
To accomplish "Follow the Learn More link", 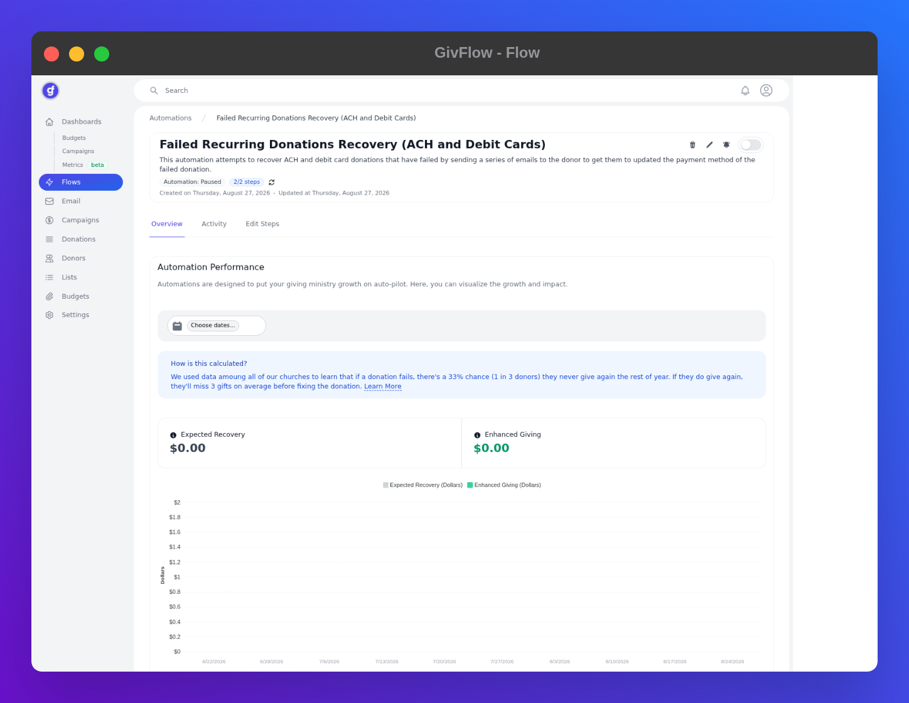I will 383,387.
